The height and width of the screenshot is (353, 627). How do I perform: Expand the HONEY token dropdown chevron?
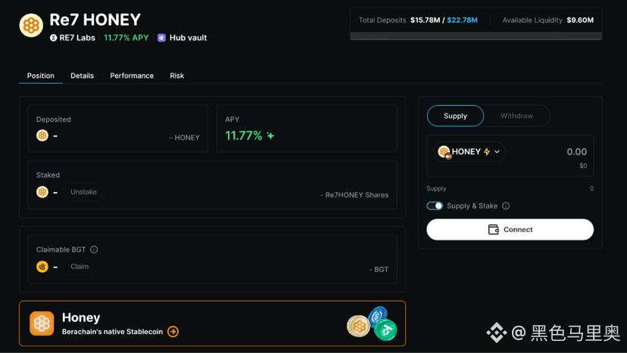point(497,152)
